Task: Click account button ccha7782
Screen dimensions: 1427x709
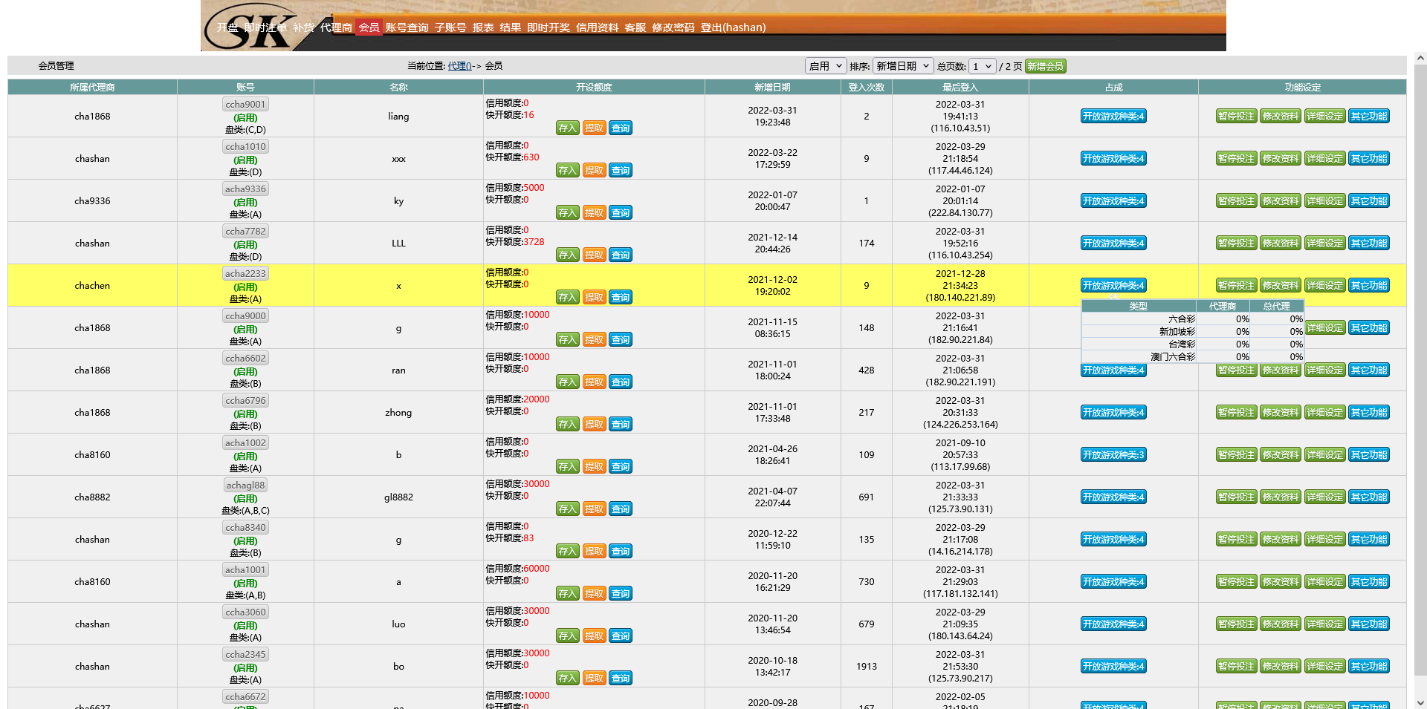Action: click(245, 232)
